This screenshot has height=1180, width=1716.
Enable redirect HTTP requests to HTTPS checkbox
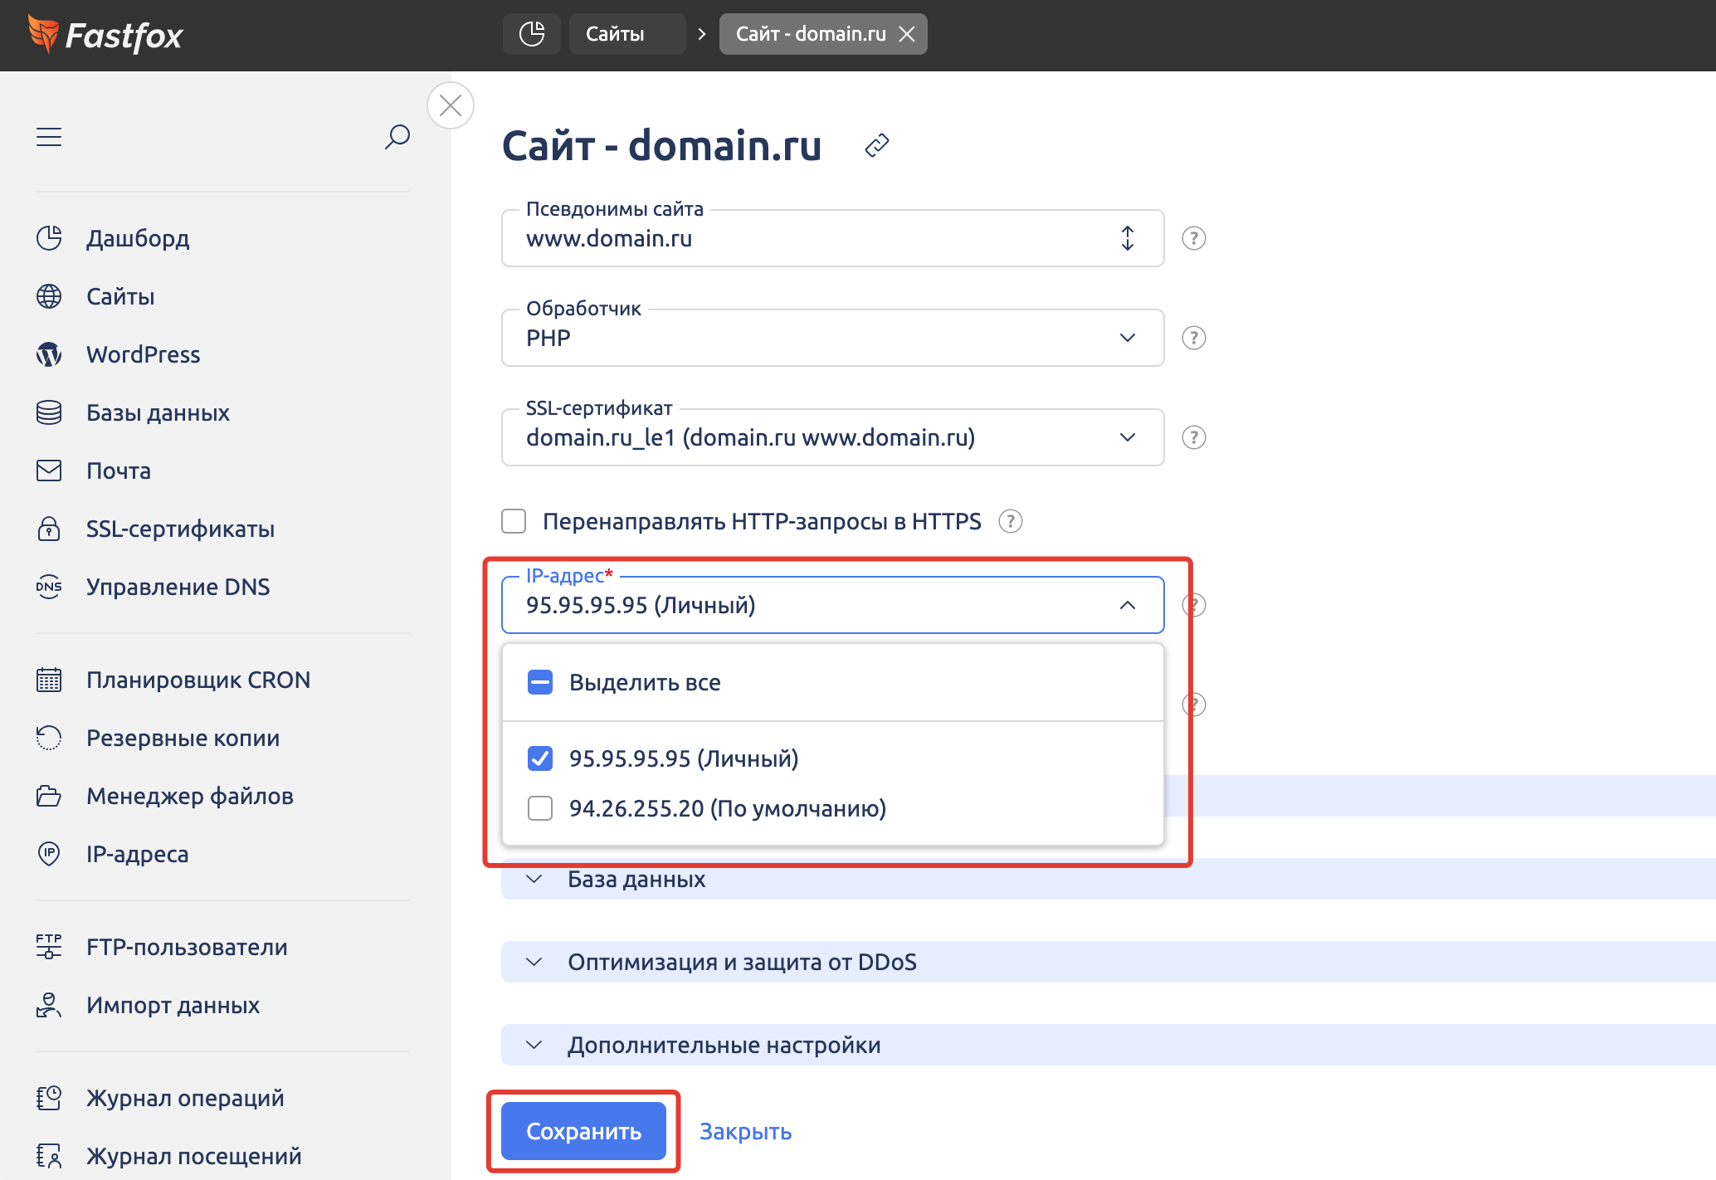pos(514,521)
